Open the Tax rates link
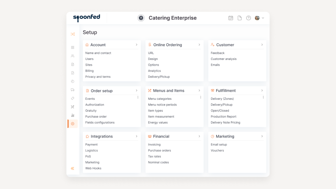The width and height of the screenshot is (336, 189). coord(154,156)
